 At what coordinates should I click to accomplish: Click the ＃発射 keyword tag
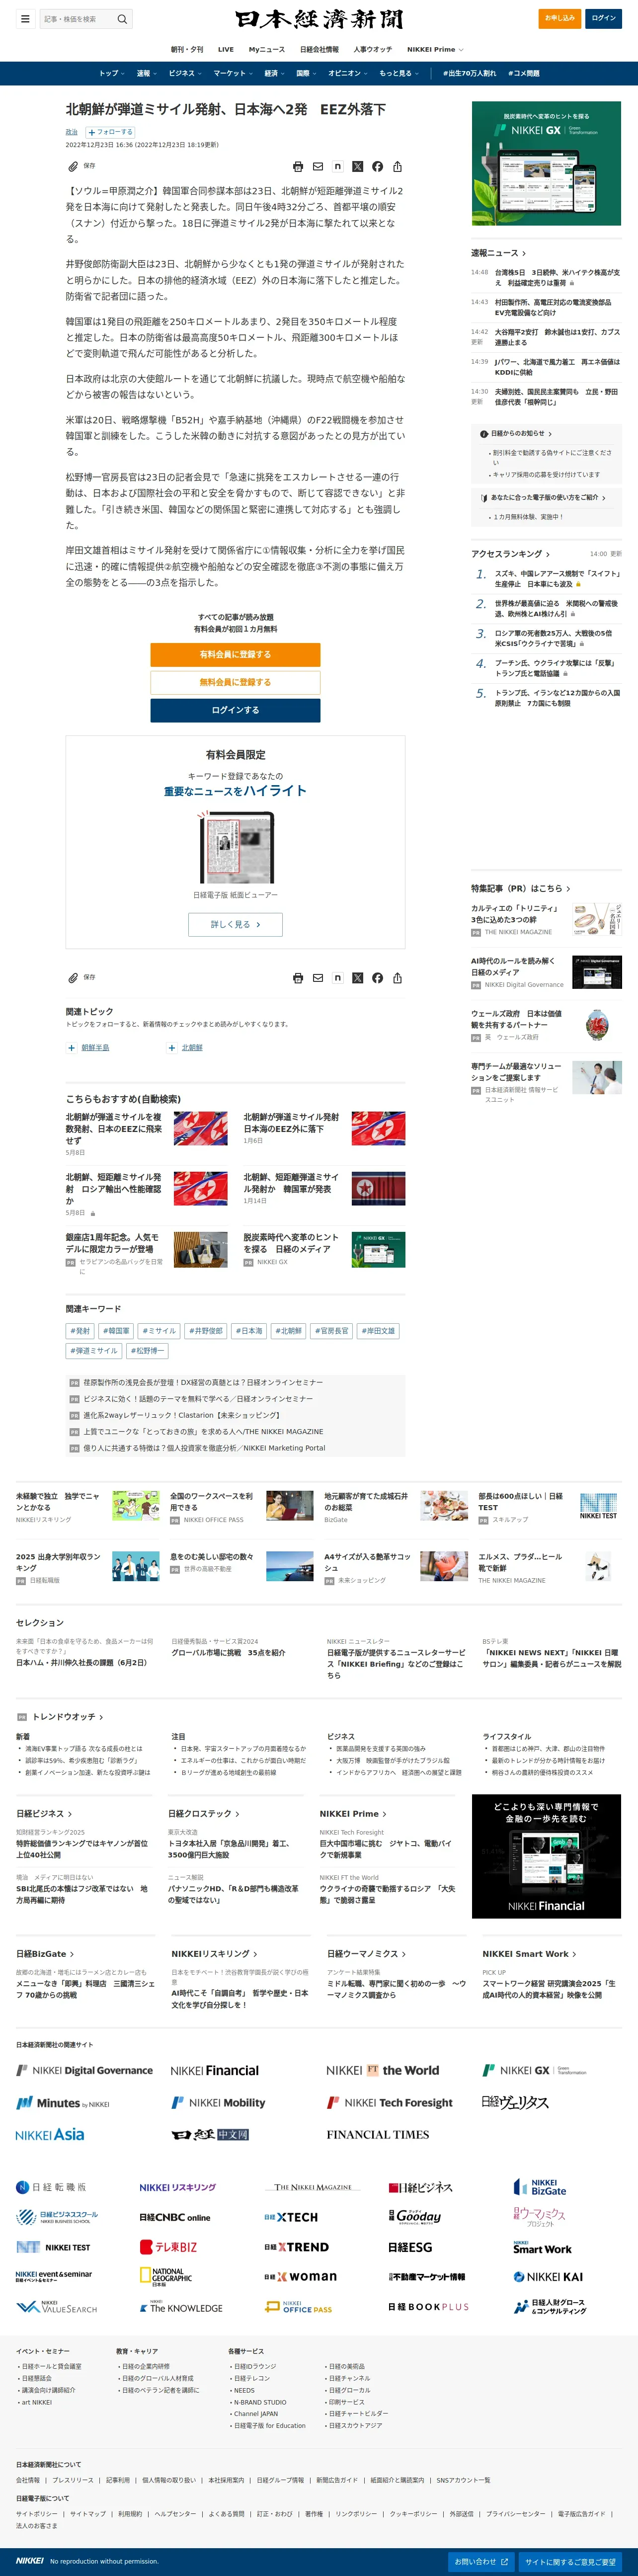(80, 1331)
